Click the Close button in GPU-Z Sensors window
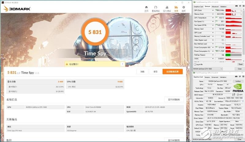This screenshot has height=142, width=245. (239, 69)
